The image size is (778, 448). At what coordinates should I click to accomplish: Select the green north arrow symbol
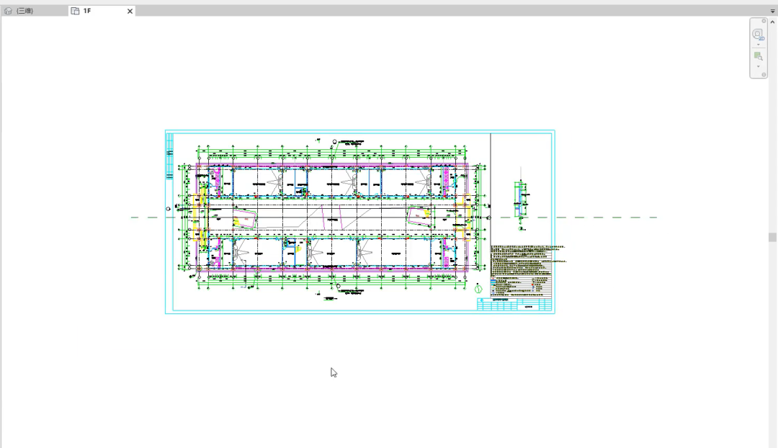(478, 289)
